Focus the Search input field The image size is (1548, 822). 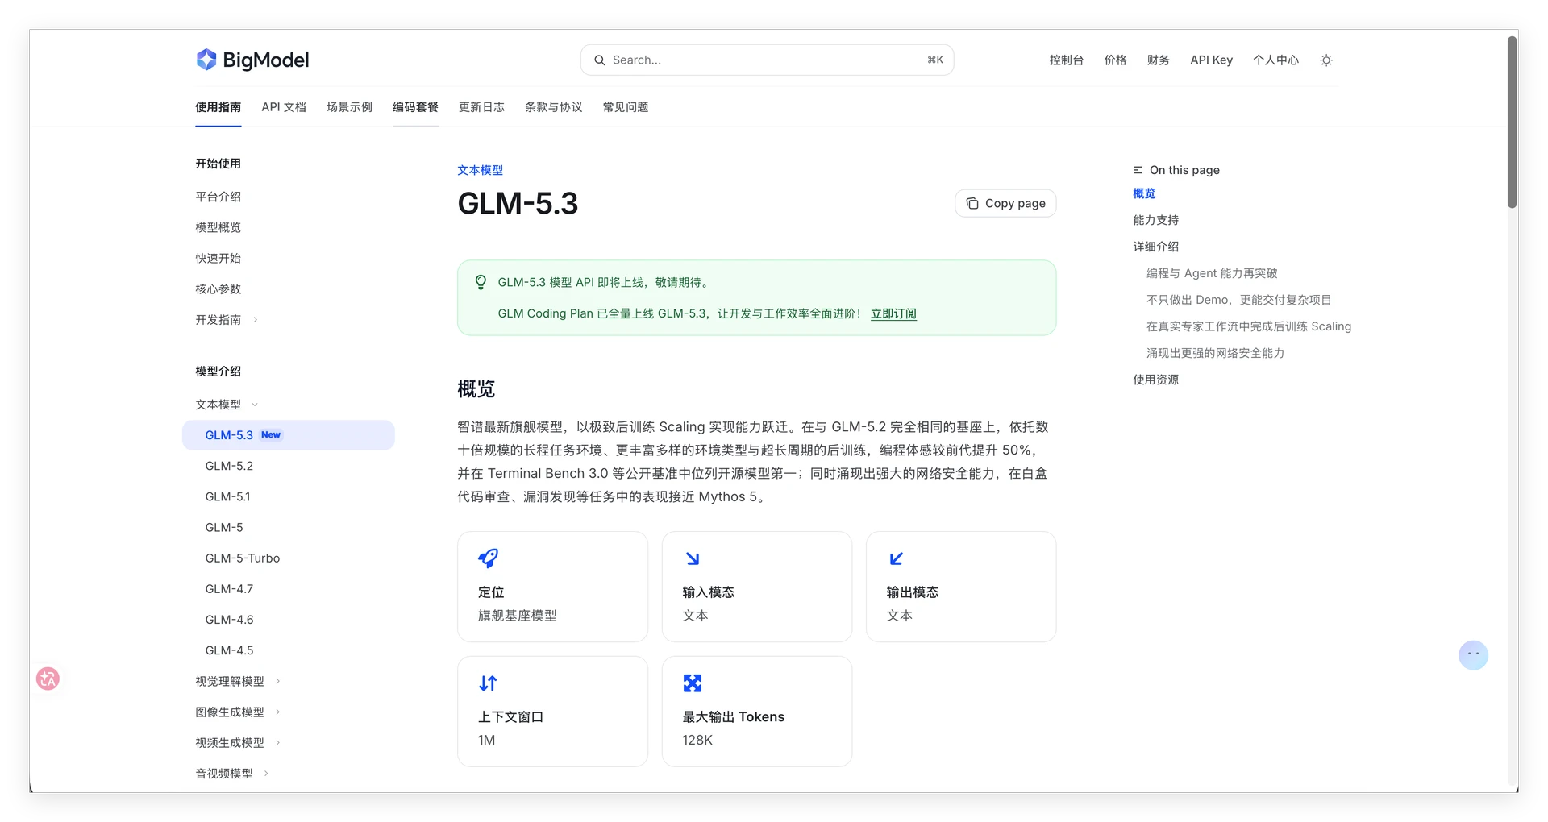click(767, 60)
